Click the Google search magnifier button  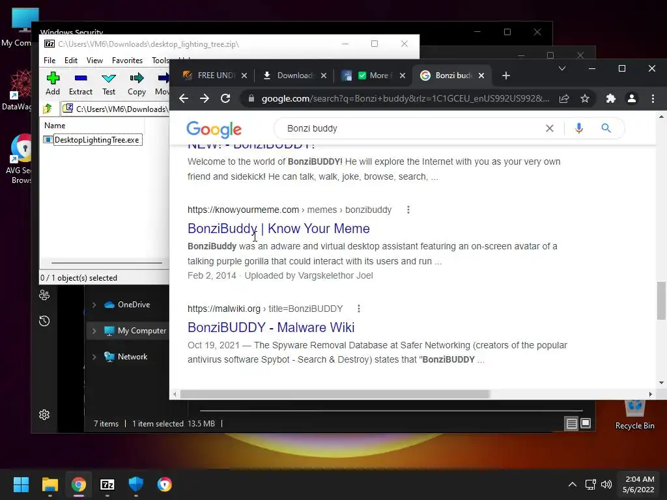tap(606, 128)
